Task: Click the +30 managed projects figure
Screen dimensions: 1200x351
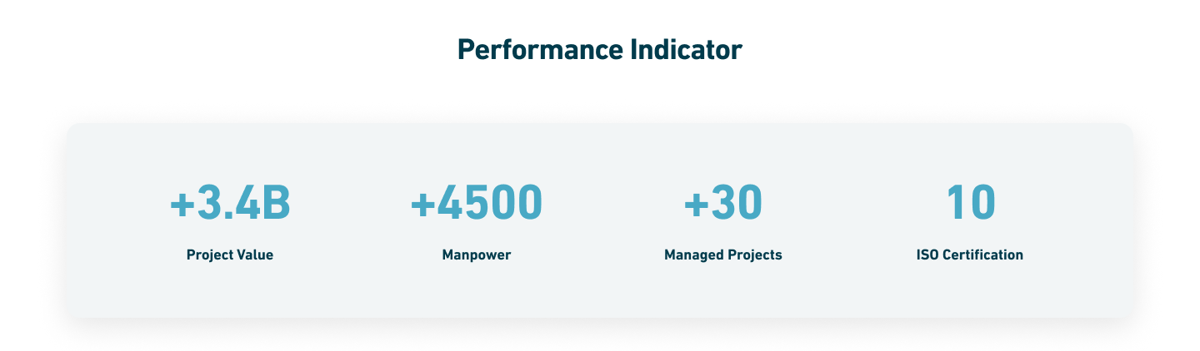Action: [x=723, y=203]
